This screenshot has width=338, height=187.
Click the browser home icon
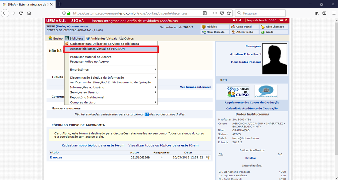(29, 13)
